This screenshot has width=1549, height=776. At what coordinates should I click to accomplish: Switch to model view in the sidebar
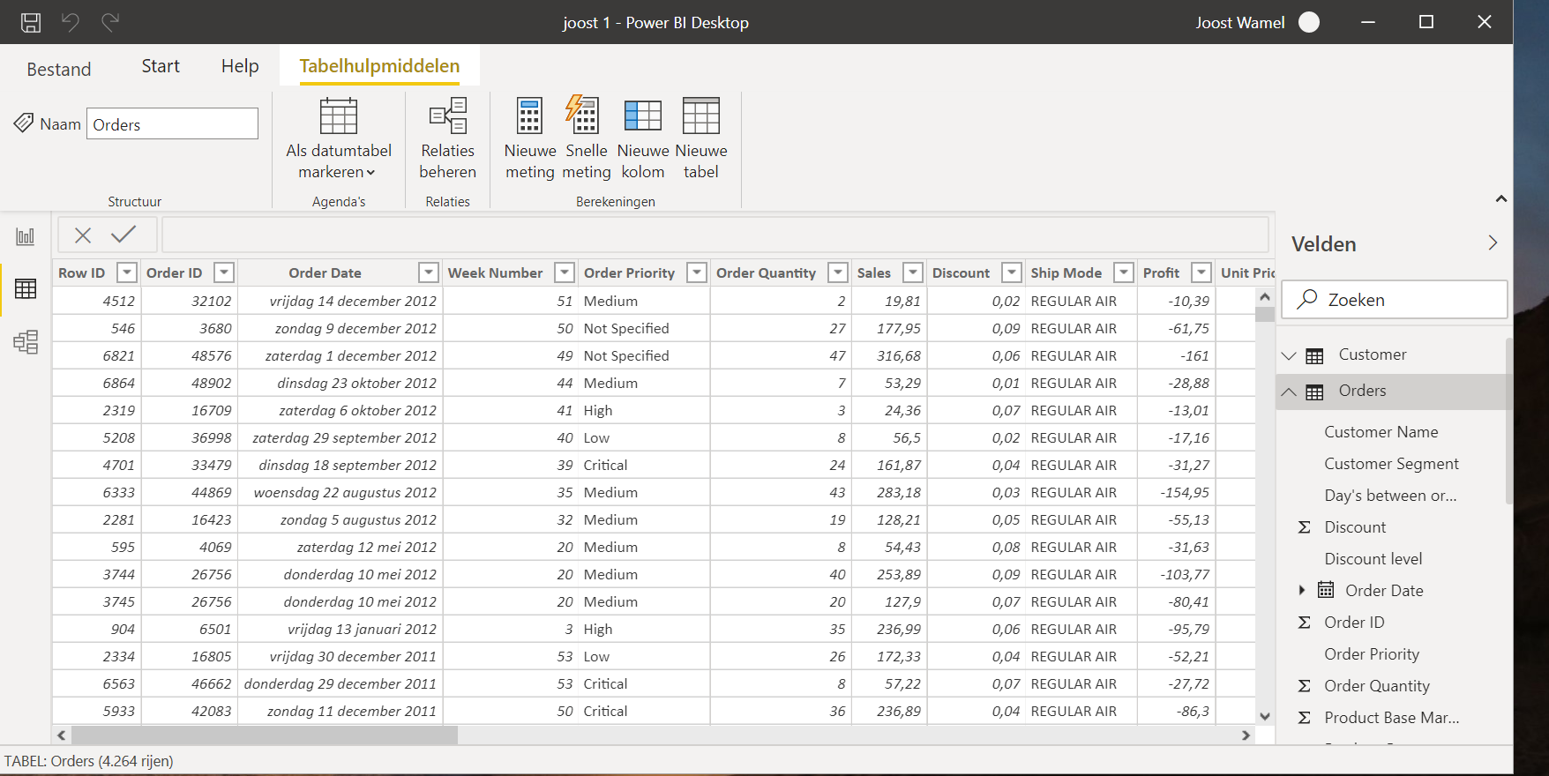coord(26,341)
